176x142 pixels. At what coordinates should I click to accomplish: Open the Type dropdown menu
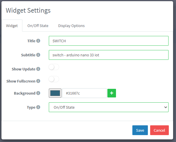click(109, 107)
